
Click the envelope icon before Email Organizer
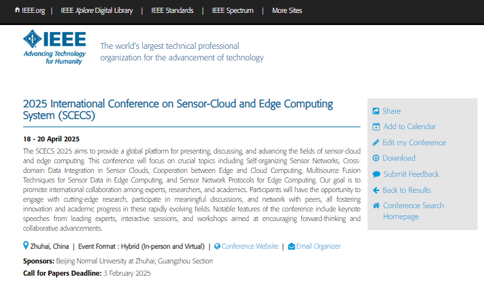pos(292,247)
